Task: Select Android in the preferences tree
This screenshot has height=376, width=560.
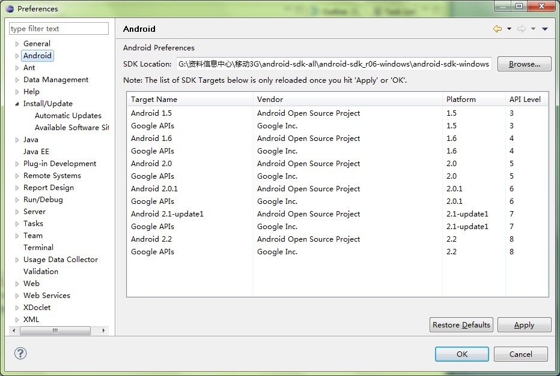Action: click(37, 56)
